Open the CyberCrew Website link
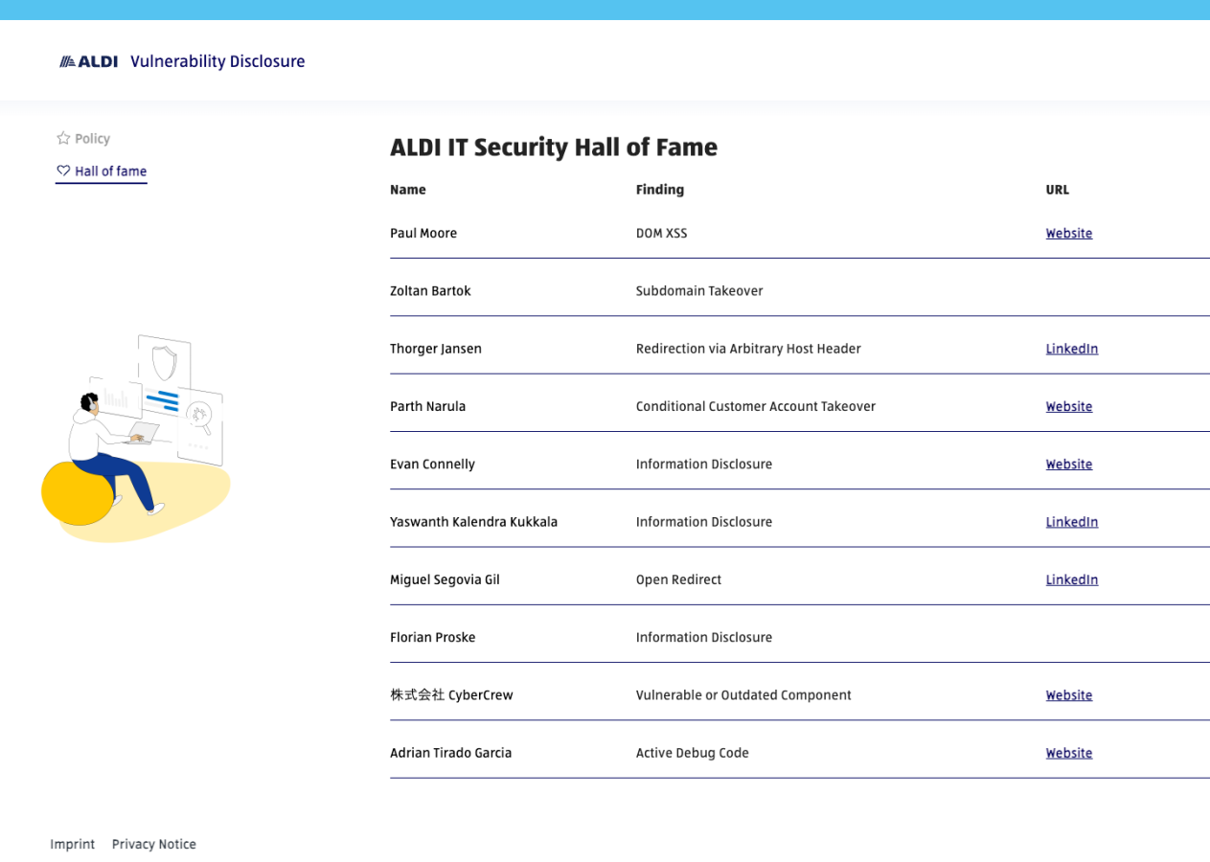The width and height of the screenshot is (1210, 862). tap(1068, 695)
